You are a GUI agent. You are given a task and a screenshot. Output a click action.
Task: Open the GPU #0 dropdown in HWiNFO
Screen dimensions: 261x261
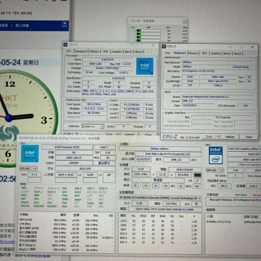(x=215, y=170)
